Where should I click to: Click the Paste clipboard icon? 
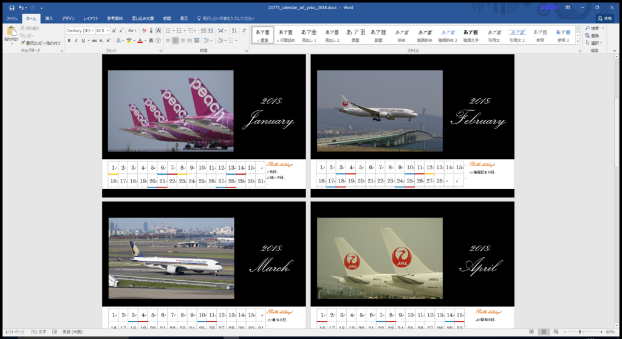pos(11,32)
